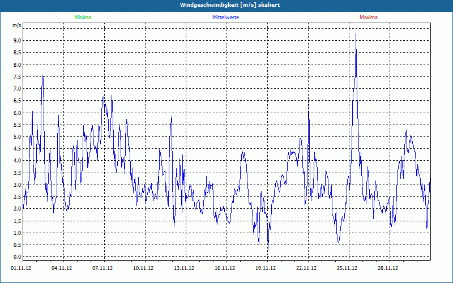Click the 3,0 y-axis value
The width and height of the screenshot is (453, 283).
[18, 185]
